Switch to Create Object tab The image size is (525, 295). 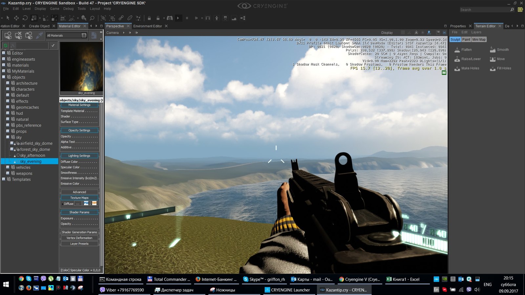(39, 26)
